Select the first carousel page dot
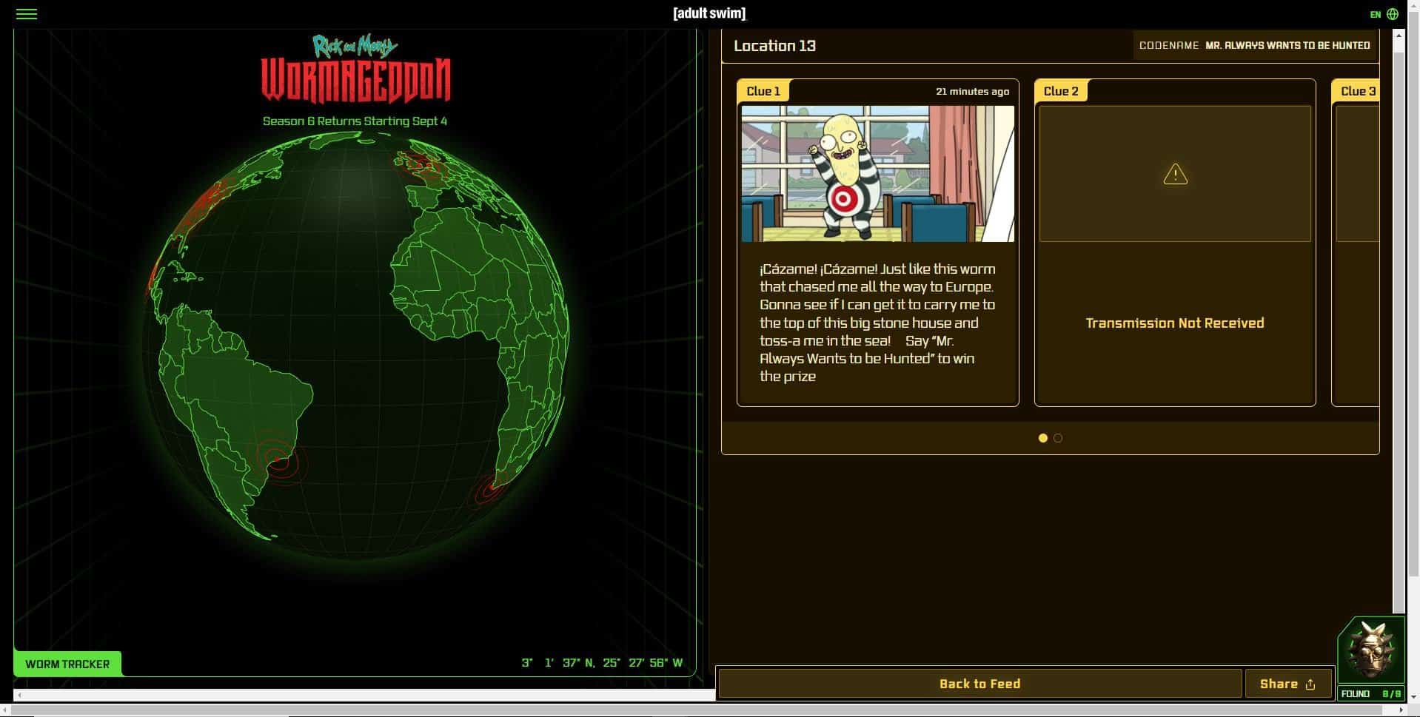This screenshot has width=1420, height=717. tap(1042, 438)
